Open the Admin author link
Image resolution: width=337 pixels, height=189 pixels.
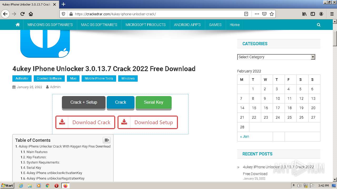tap(55, 87)
